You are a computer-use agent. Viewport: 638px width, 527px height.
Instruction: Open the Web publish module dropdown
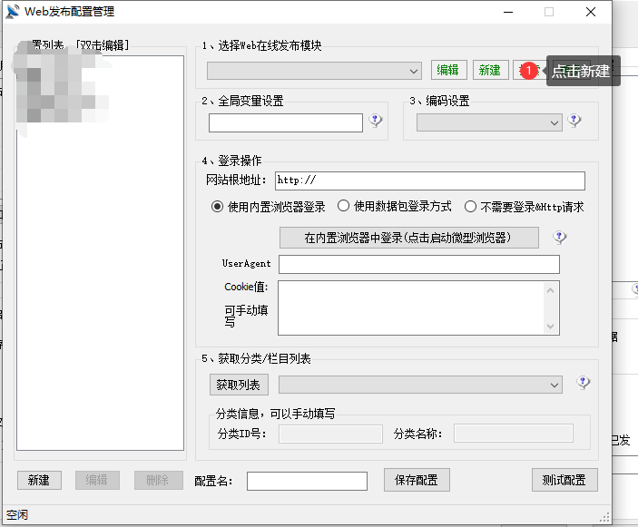(314, 71)
